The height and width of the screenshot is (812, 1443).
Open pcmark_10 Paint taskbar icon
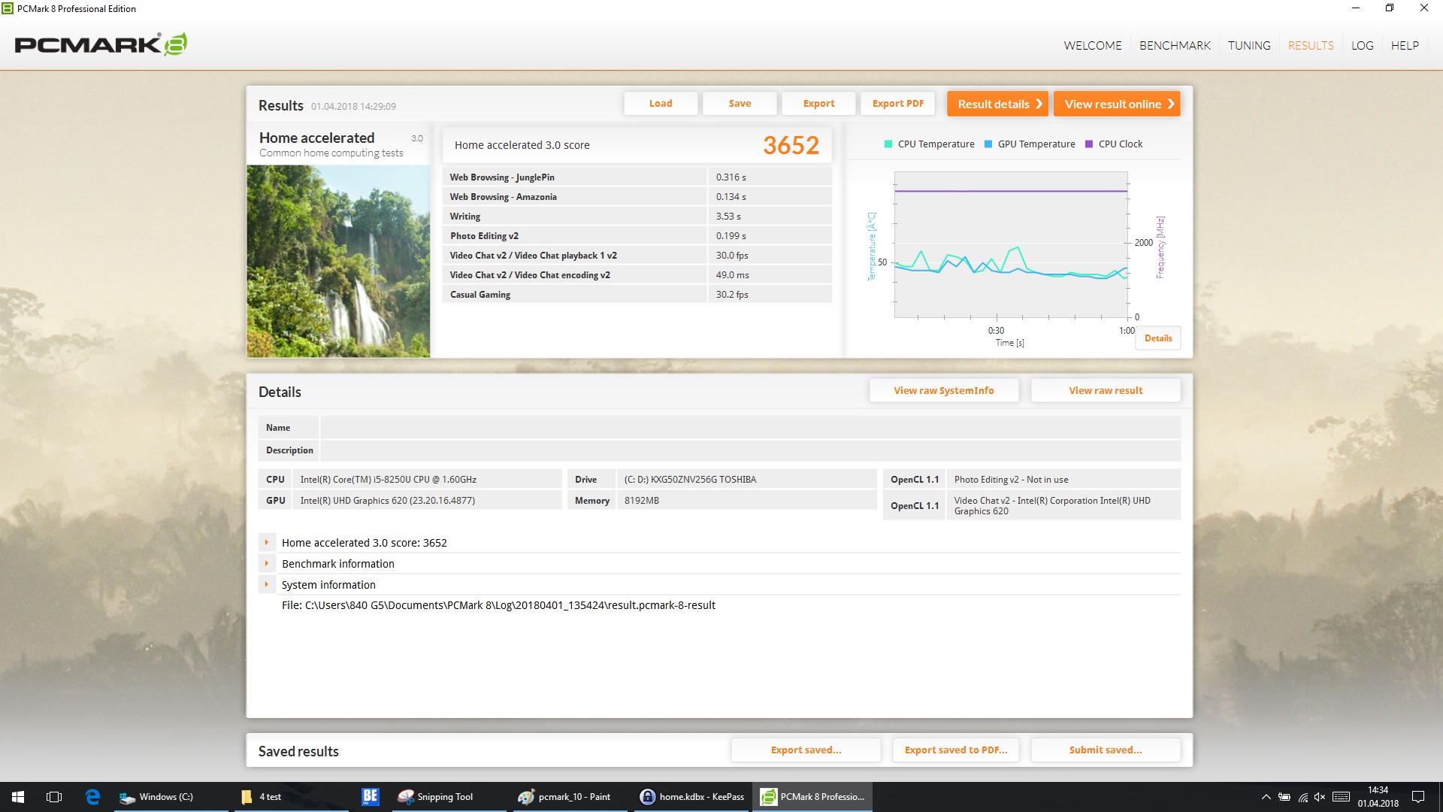pyautogui.click(x=564, y=797)
